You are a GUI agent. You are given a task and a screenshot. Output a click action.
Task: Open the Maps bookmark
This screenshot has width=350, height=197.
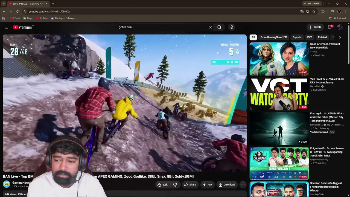(28, 18)
